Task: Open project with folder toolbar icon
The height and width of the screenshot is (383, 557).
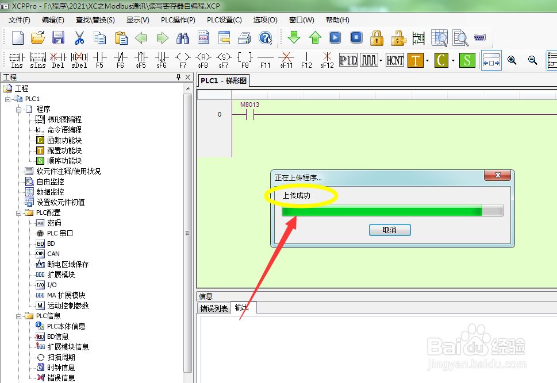Action: tap(38, 38)
